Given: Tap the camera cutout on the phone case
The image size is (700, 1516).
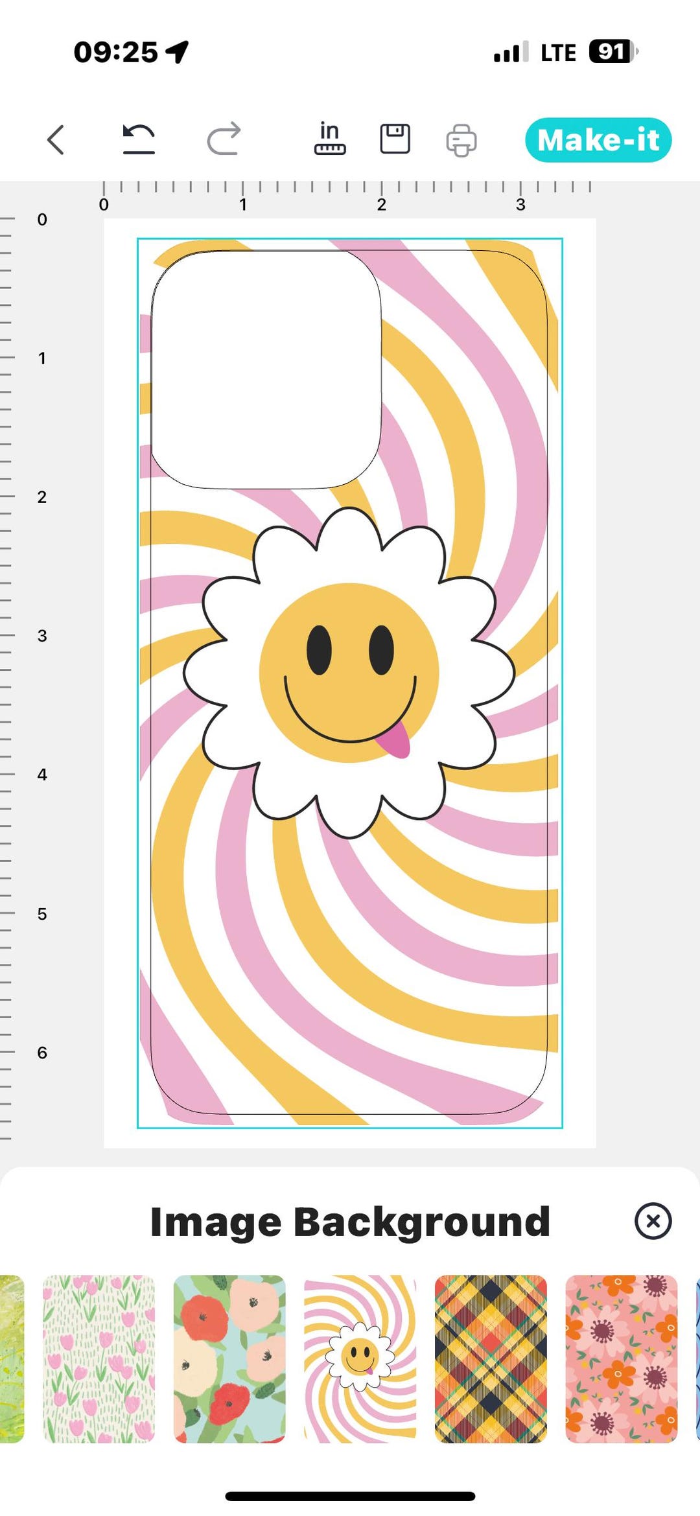Looking at the screenshot, I should coord(266,369).
